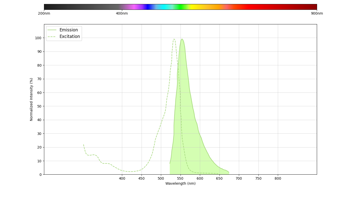Viewport: 352px width, 201px height.
Task: Click the 200nm spectrum bar label
Action: click(x=44, y=13)
